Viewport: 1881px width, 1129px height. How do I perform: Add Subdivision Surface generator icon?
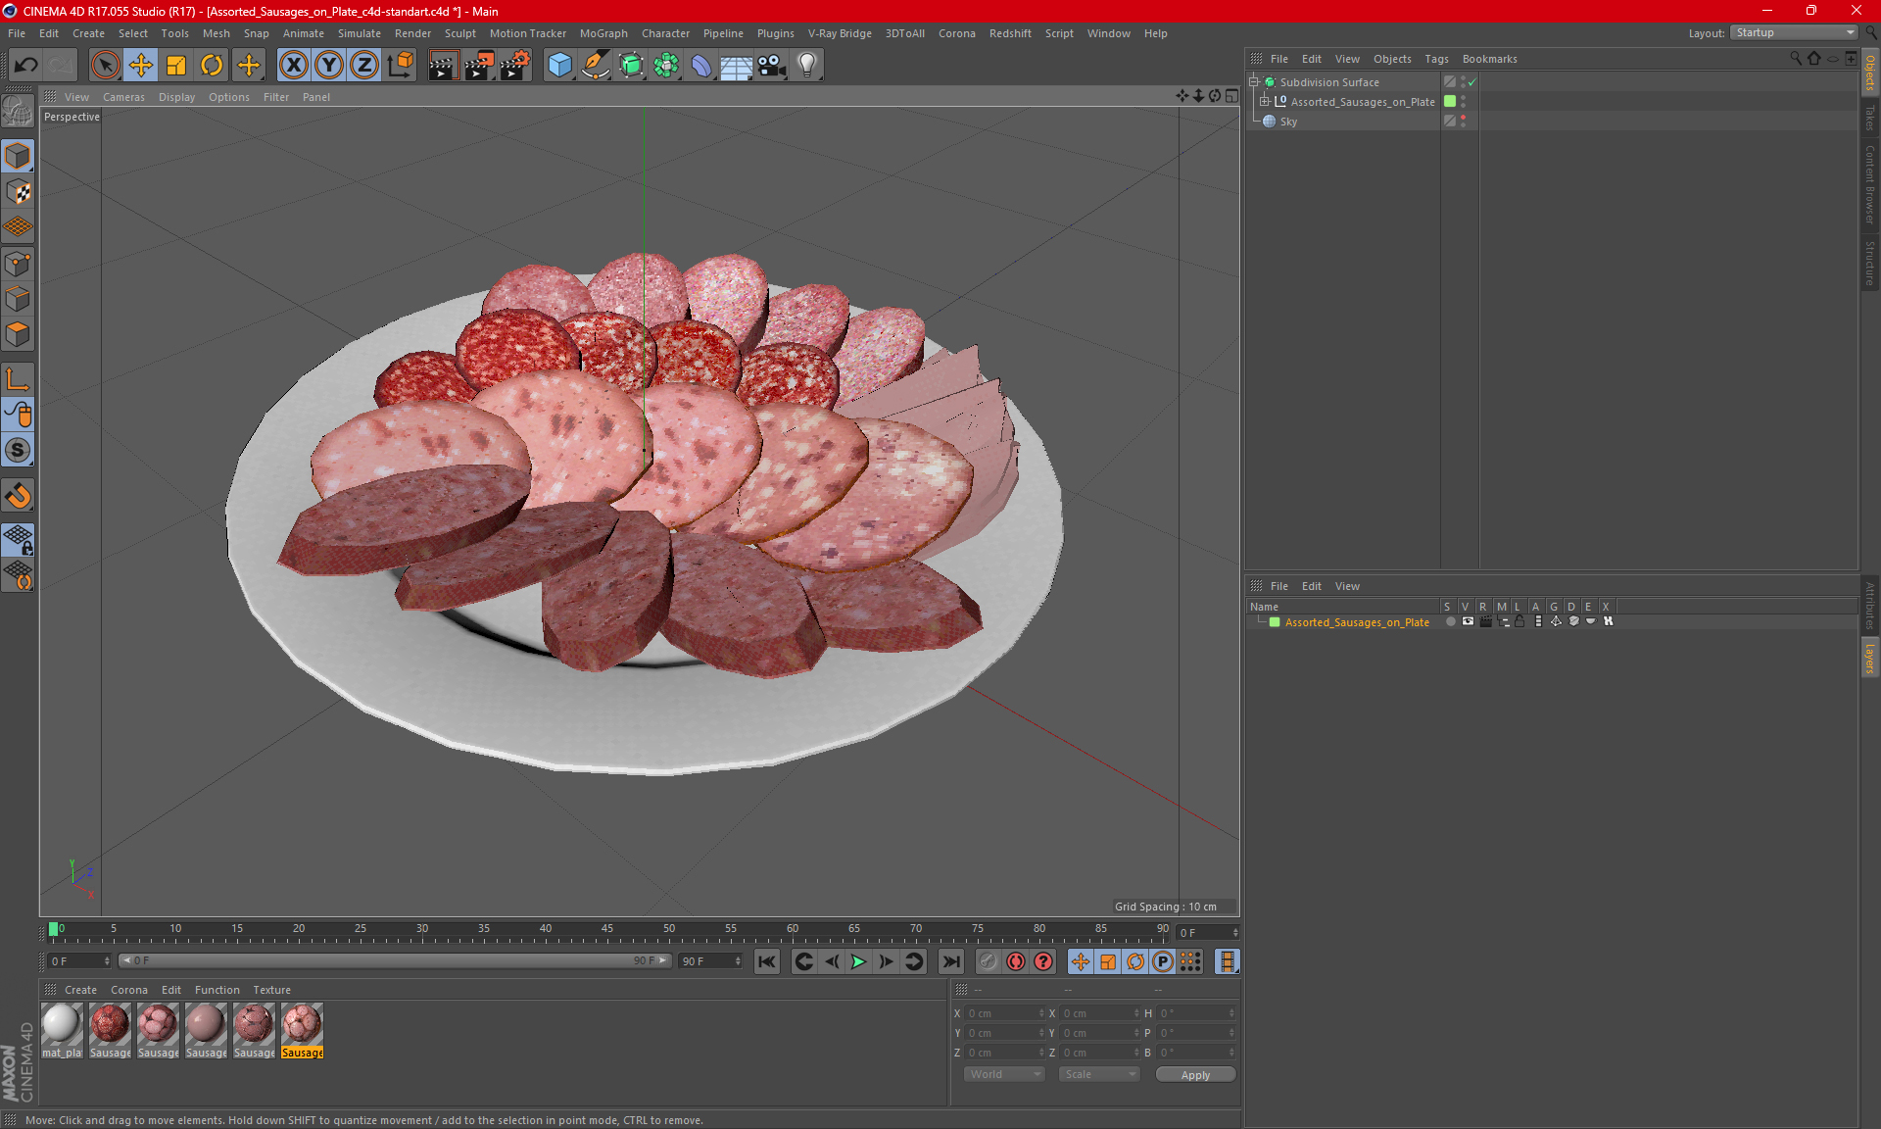pyautogui.click(x=631, y=66)
